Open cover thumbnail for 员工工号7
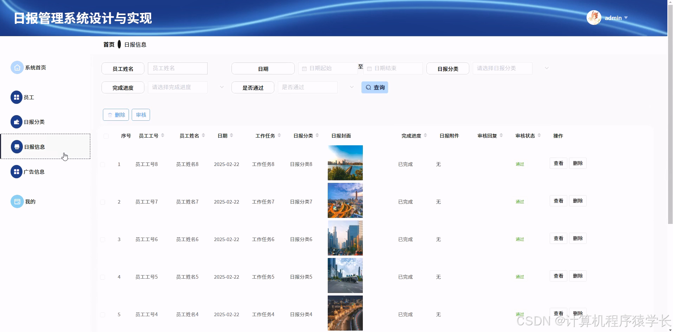 [345, 200]
